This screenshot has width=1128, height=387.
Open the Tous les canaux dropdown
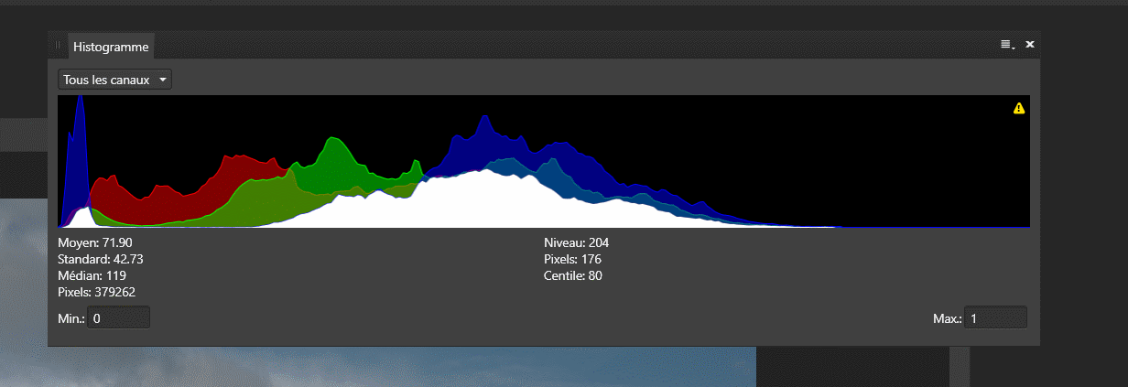click(x=114, y=80)
